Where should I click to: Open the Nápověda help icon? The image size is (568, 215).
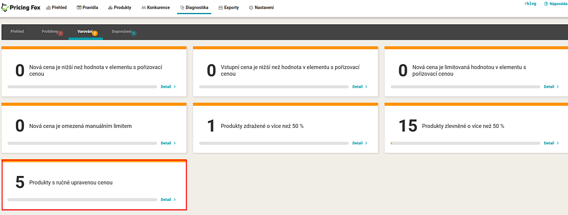tap(546, 3)
